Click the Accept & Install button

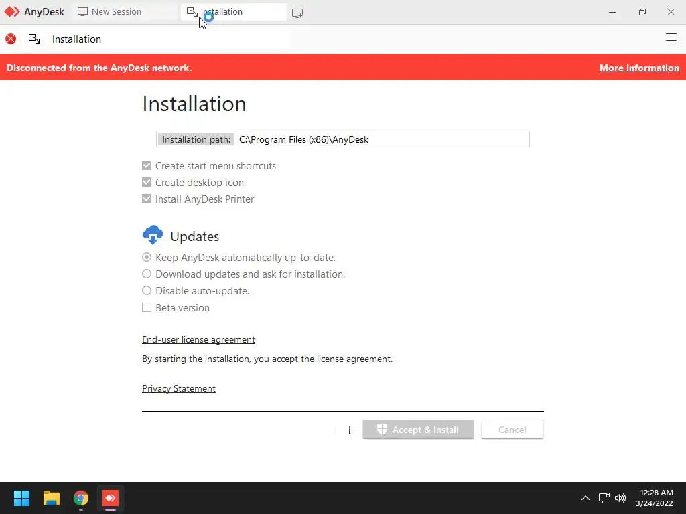(x=418, y=430)
